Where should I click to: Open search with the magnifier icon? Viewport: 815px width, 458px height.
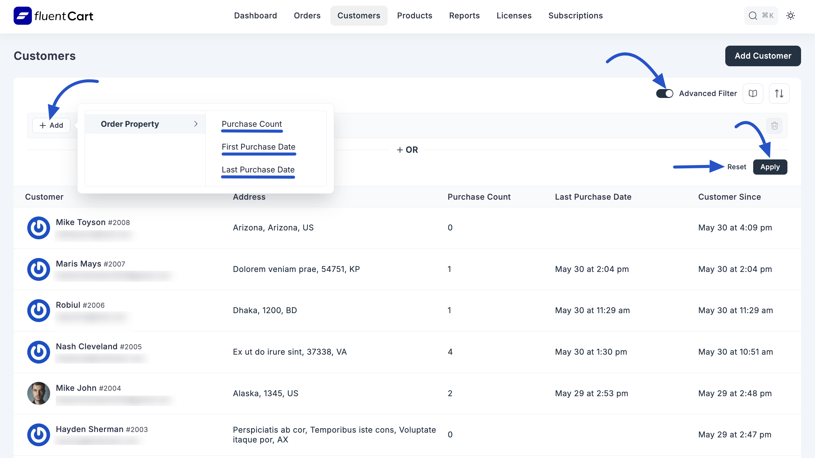coord(753,15)
